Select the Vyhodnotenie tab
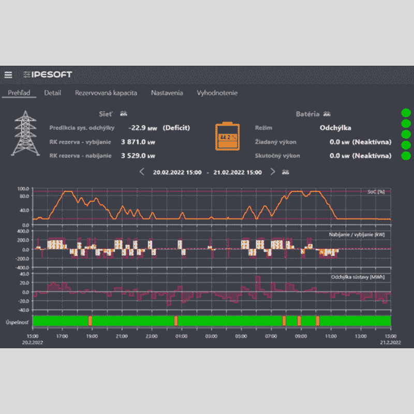Viewport: 414px width, 414px height. tap(217, 93)
